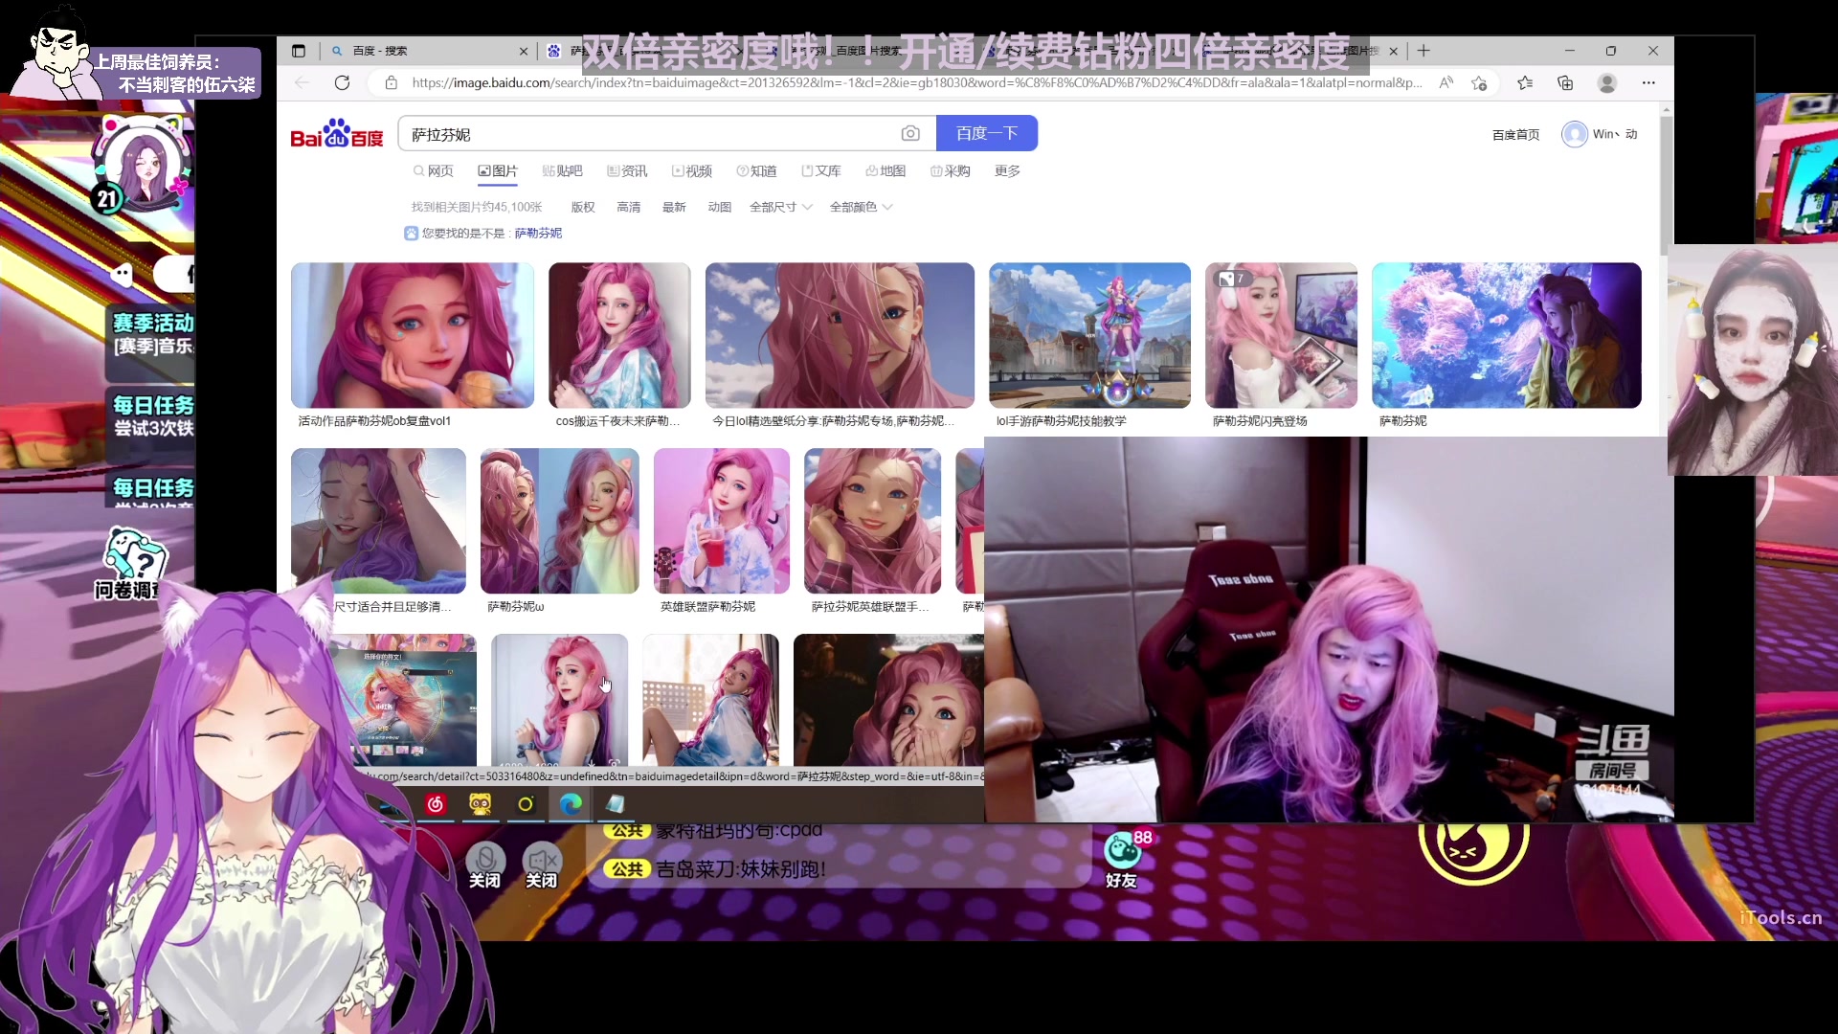Open the 资讯 tab
Viewport: 1838px width, 1034px height.
[627, 171]
